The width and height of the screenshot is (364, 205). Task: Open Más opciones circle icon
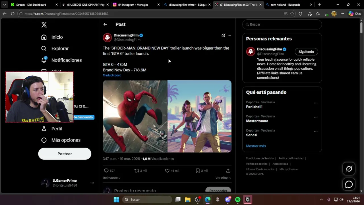pyautogui.click(x=44, y=140)
